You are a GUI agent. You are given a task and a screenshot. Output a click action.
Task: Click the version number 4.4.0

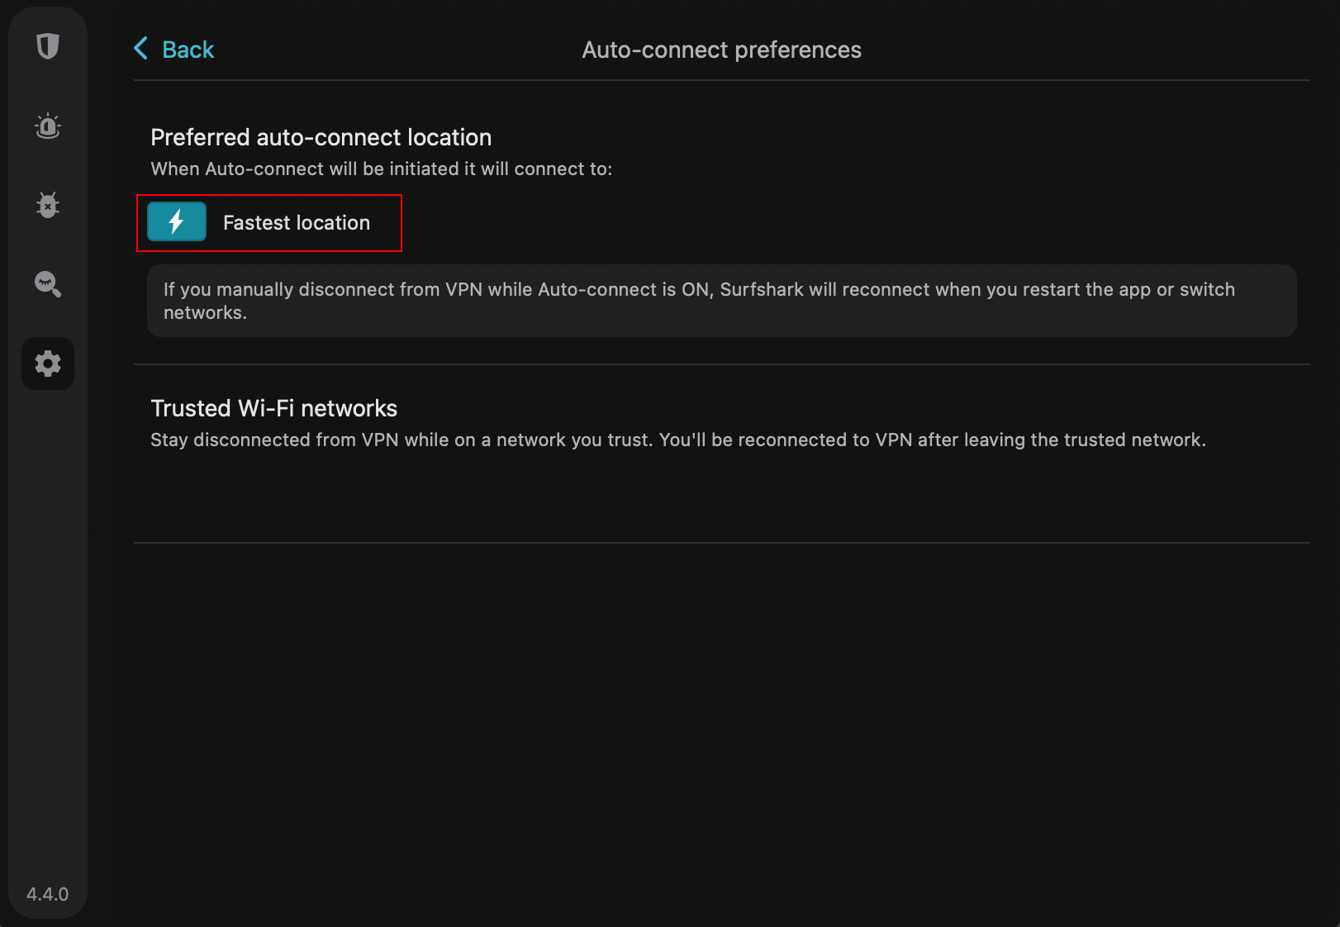click(47, 893)
